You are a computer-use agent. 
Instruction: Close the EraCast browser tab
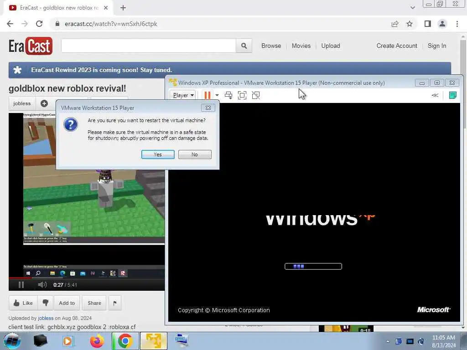coord(106,8)
